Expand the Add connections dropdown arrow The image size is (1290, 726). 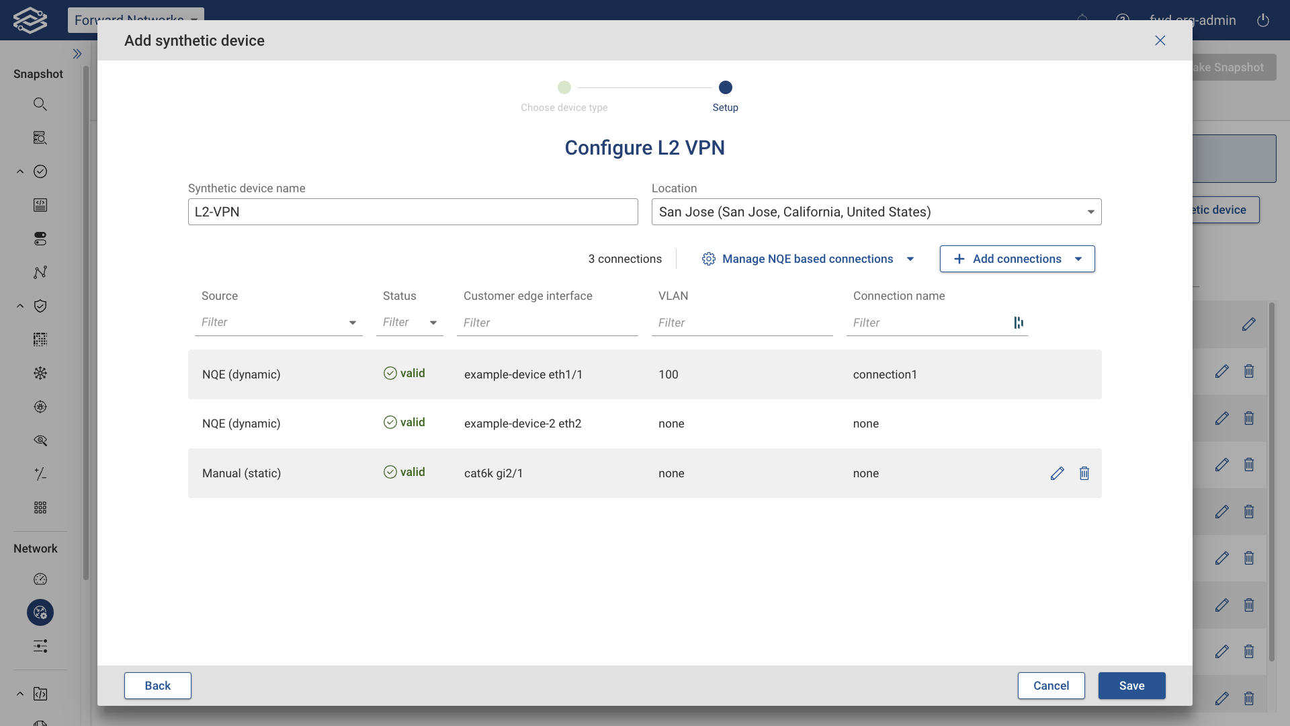click(1079, 259)
